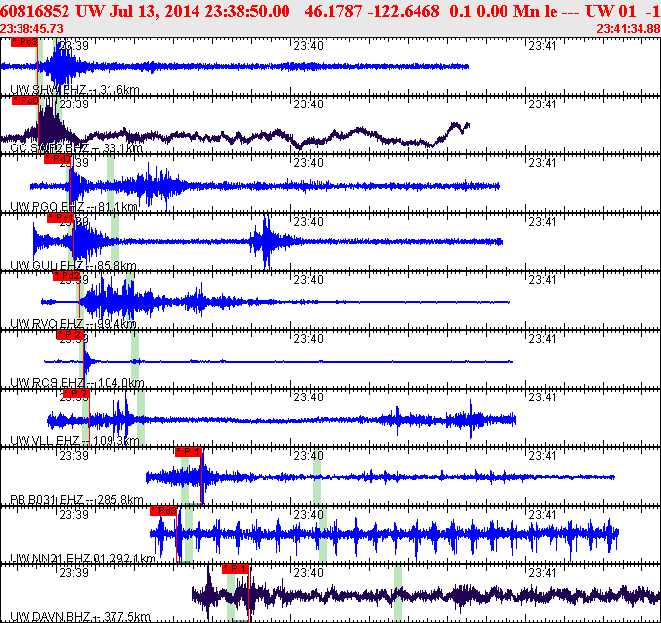Click the 23:40 time label on GUL trace
Screen dimensions: 661x623
pos(309,221)
